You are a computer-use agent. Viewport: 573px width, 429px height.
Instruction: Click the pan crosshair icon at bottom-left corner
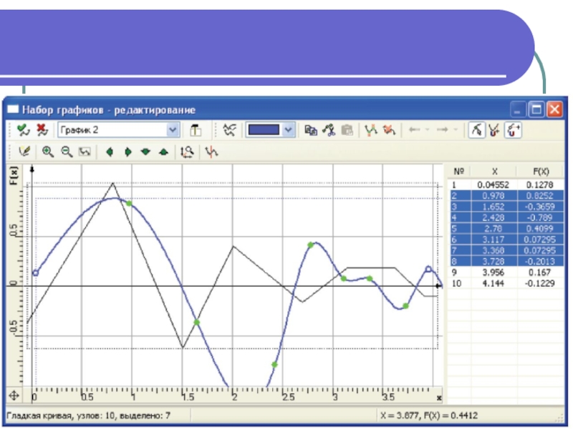click(x=14, y=395)
